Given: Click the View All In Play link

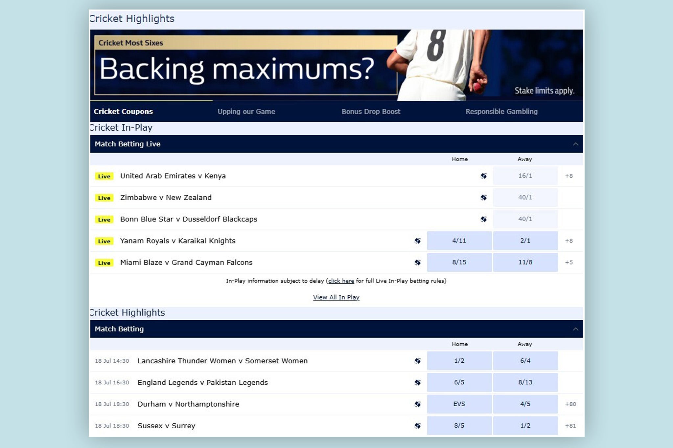Looking at the screenshot, I should 336,297.
